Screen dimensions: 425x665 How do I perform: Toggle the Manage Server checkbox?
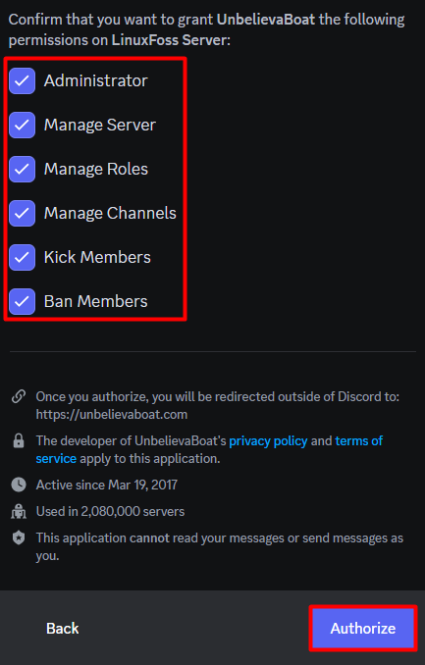[x=22, y=125]
